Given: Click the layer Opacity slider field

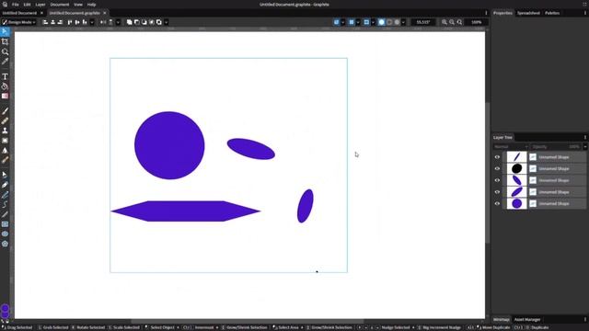Looking at the screenshot, I should click(x=556, y=147).
